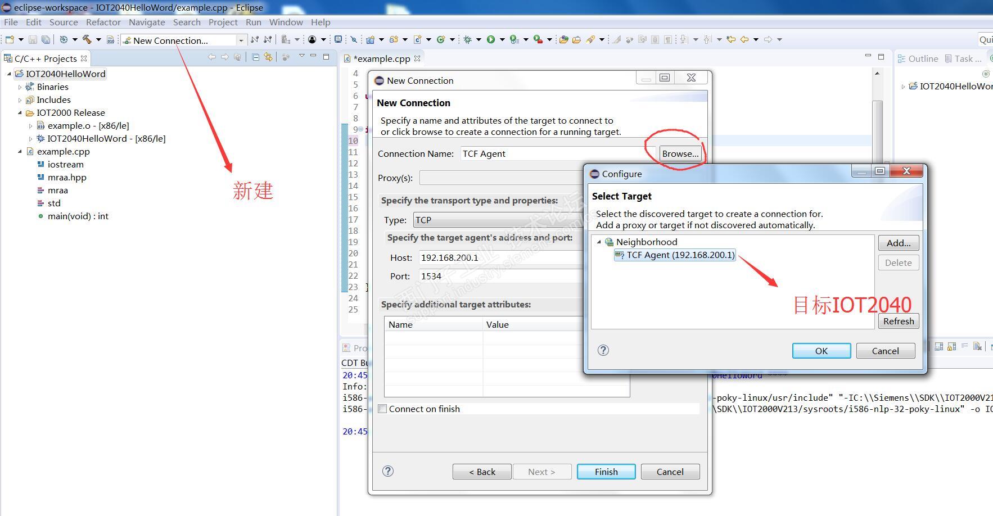Screen dimensions: 993x516
Task: Click the example.cpp editor tab
Action: (382, 58)
